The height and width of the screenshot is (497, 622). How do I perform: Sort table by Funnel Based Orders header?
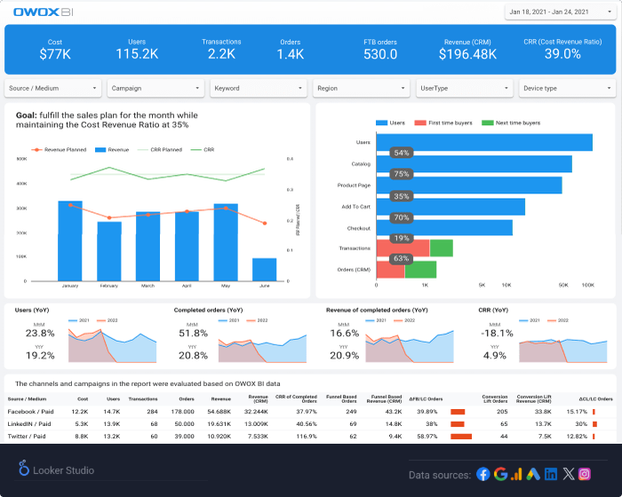pyautogui.click(x=341, y=398)
